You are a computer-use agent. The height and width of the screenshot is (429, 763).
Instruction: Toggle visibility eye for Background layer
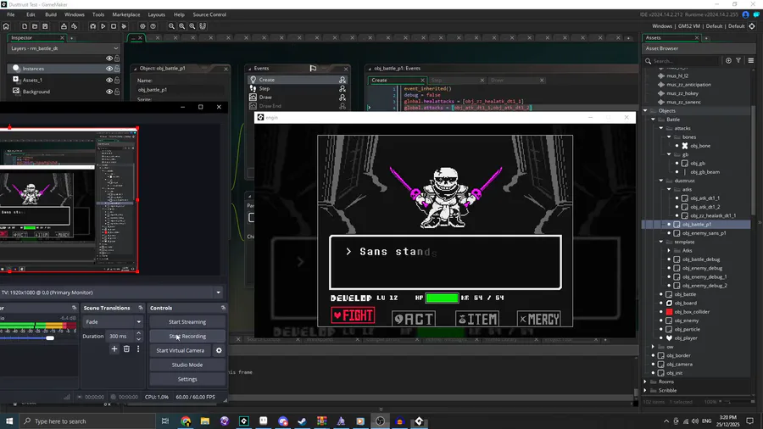(x=109, y=92)
